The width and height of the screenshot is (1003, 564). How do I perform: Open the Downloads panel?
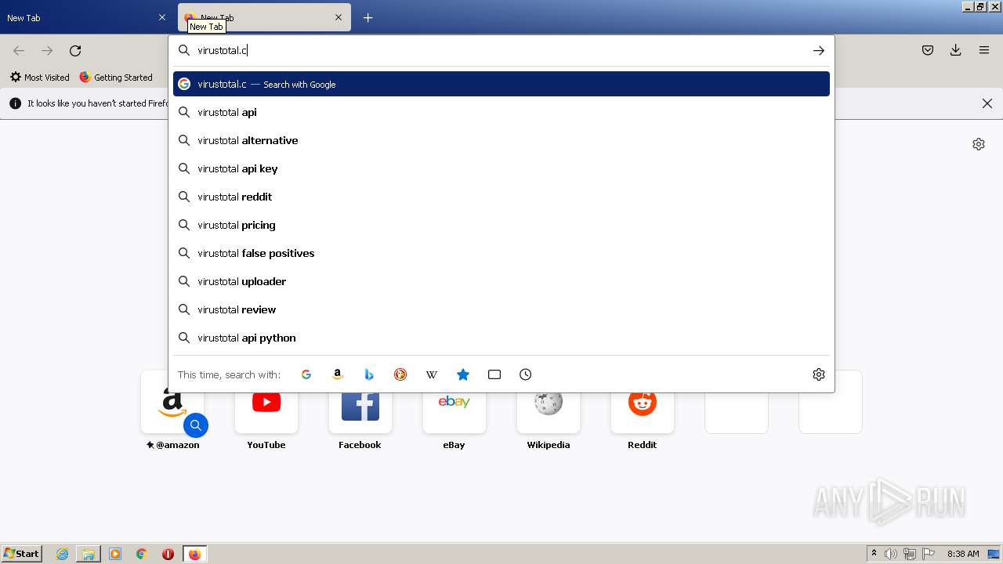956,50
